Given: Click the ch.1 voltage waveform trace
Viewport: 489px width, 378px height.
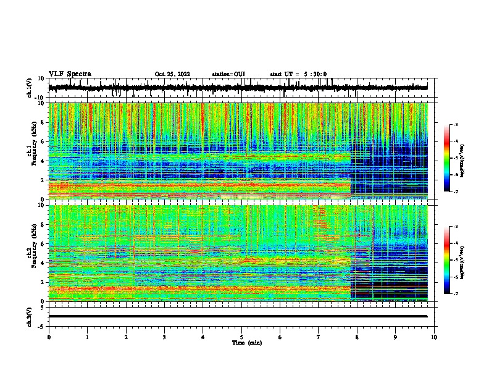Looking at the screenshot, I should [238, 88].
